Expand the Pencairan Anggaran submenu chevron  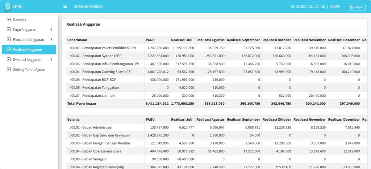51,40
